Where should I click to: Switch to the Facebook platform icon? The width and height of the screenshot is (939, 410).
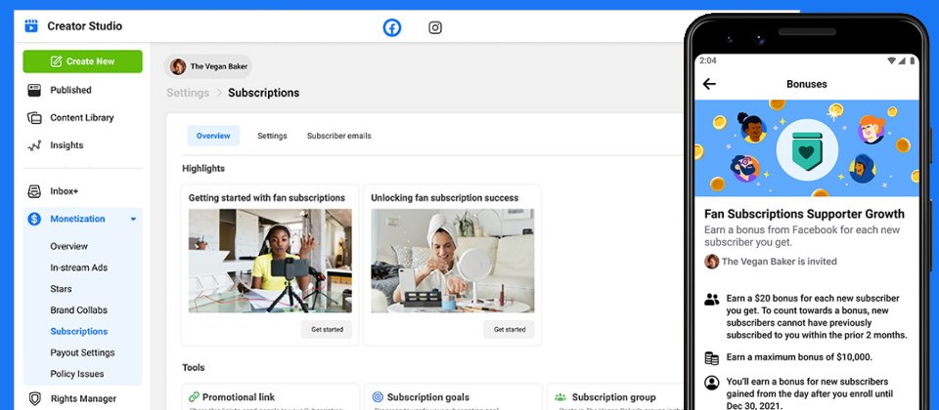pyautogui.click(x=392, y=27)
